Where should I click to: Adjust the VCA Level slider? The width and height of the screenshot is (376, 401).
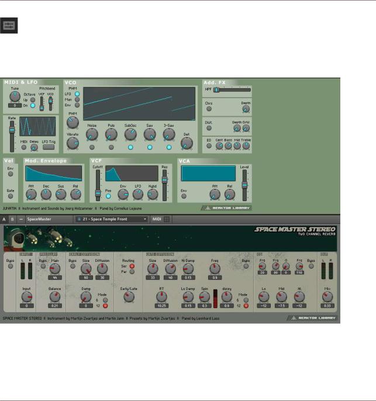coord(244,185)
